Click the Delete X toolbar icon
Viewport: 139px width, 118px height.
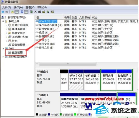pos(36,12)
